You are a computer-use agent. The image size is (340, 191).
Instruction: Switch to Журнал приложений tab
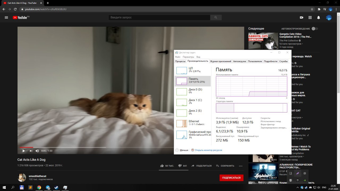point(220,61)
